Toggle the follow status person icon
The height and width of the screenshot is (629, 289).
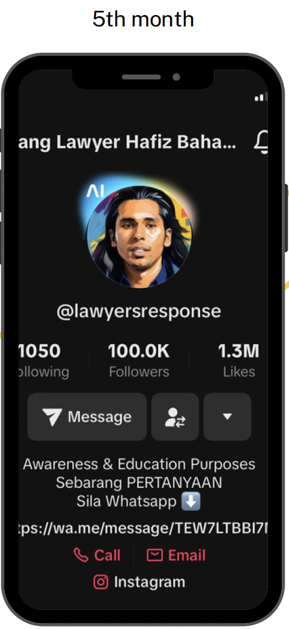[x=175, y=417]
